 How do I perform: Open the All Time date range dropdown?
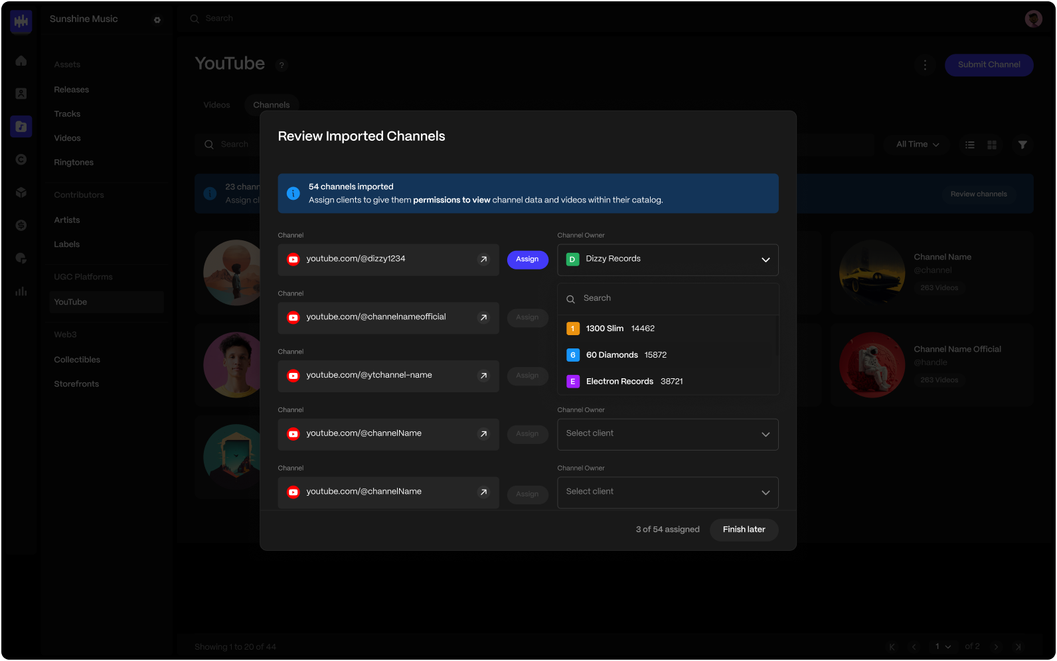click(x=918, y=145)
